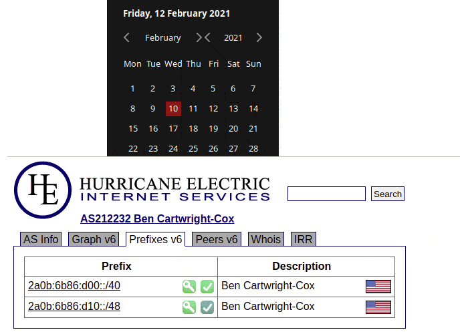This screenshot has width=468, height=334.
Task: Click the key icon for 2a0b:6b86:d00::/40
Action: 189,287
